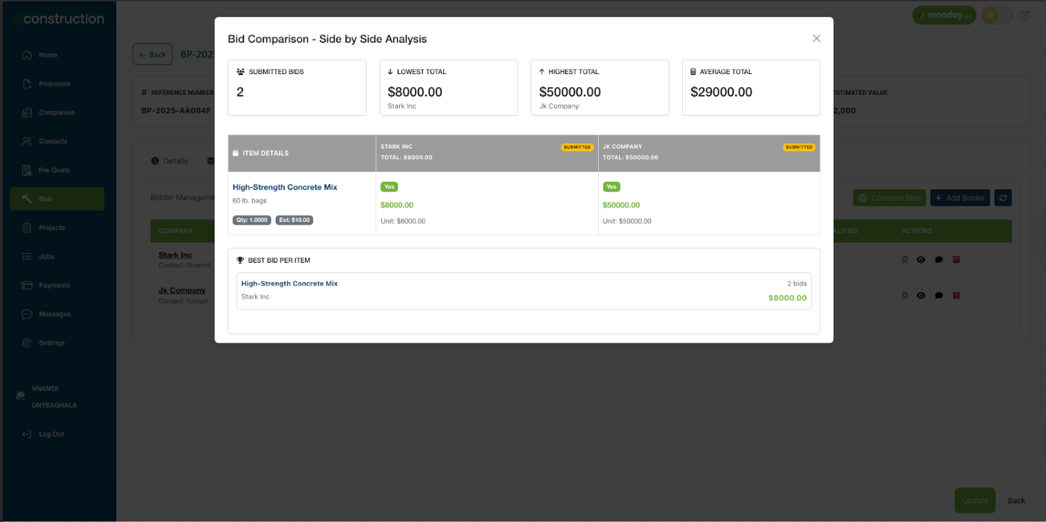This screenshot has height=522, width=1046.
Task: View Jk Company bid via eye icon
Action: (x=921, y=295)
